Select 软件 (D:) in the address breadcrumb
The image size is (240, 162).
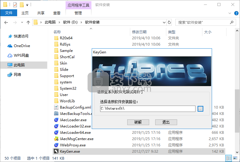(70, 22)
